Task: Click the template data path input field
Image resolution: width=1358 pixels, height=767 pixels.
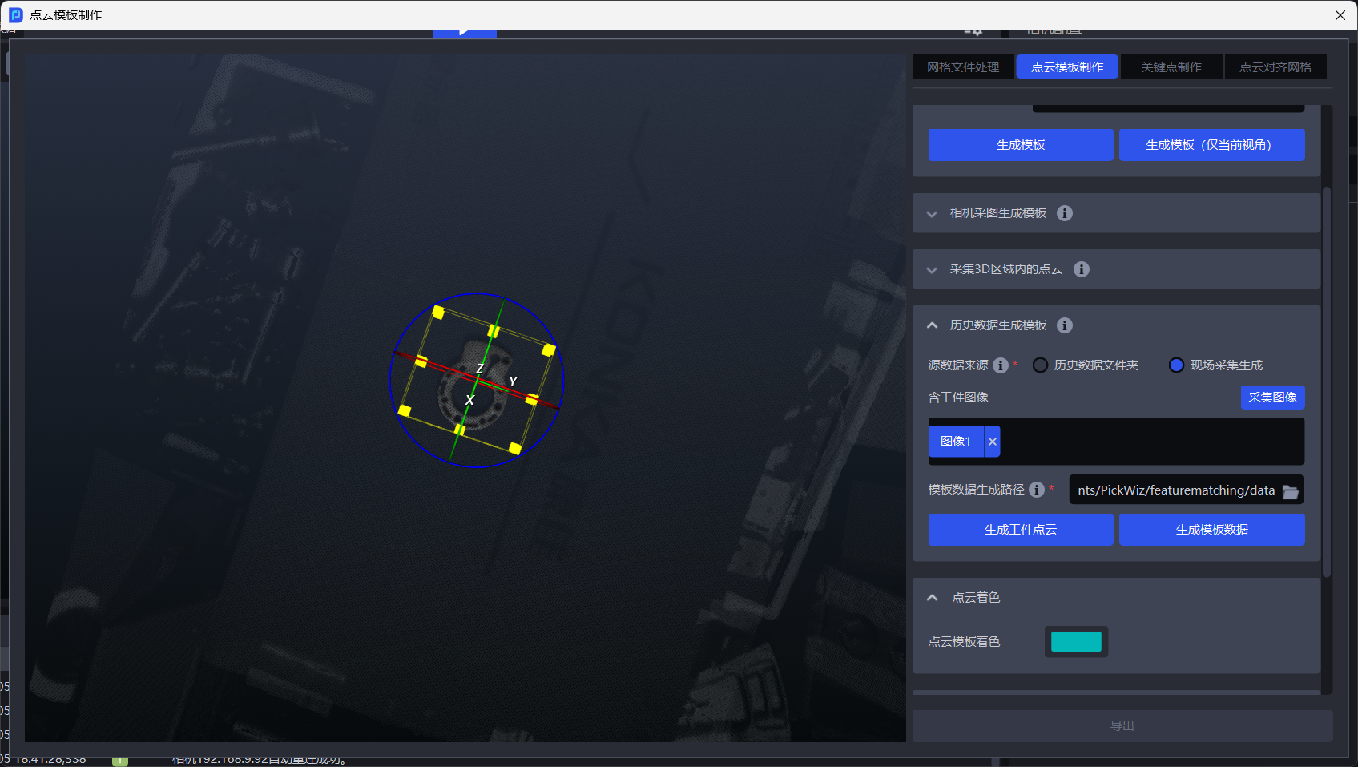Action: tap(1175, 490)
